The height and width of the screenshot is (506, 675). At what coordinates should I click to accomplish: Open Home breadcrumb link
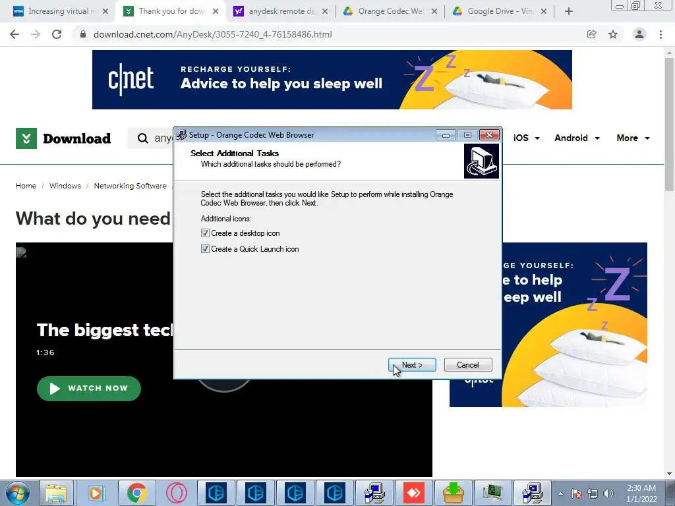click(26, 186)
